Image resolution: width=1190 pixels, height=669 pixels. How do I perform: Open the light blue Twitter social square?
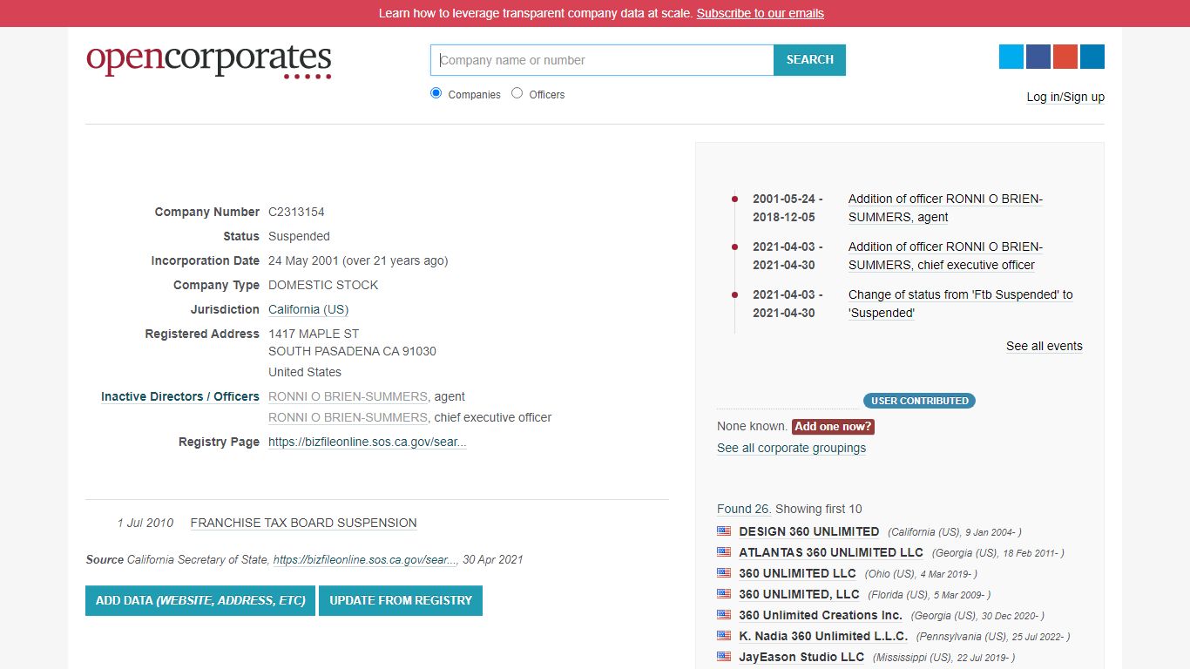(x=1011, y=57)
